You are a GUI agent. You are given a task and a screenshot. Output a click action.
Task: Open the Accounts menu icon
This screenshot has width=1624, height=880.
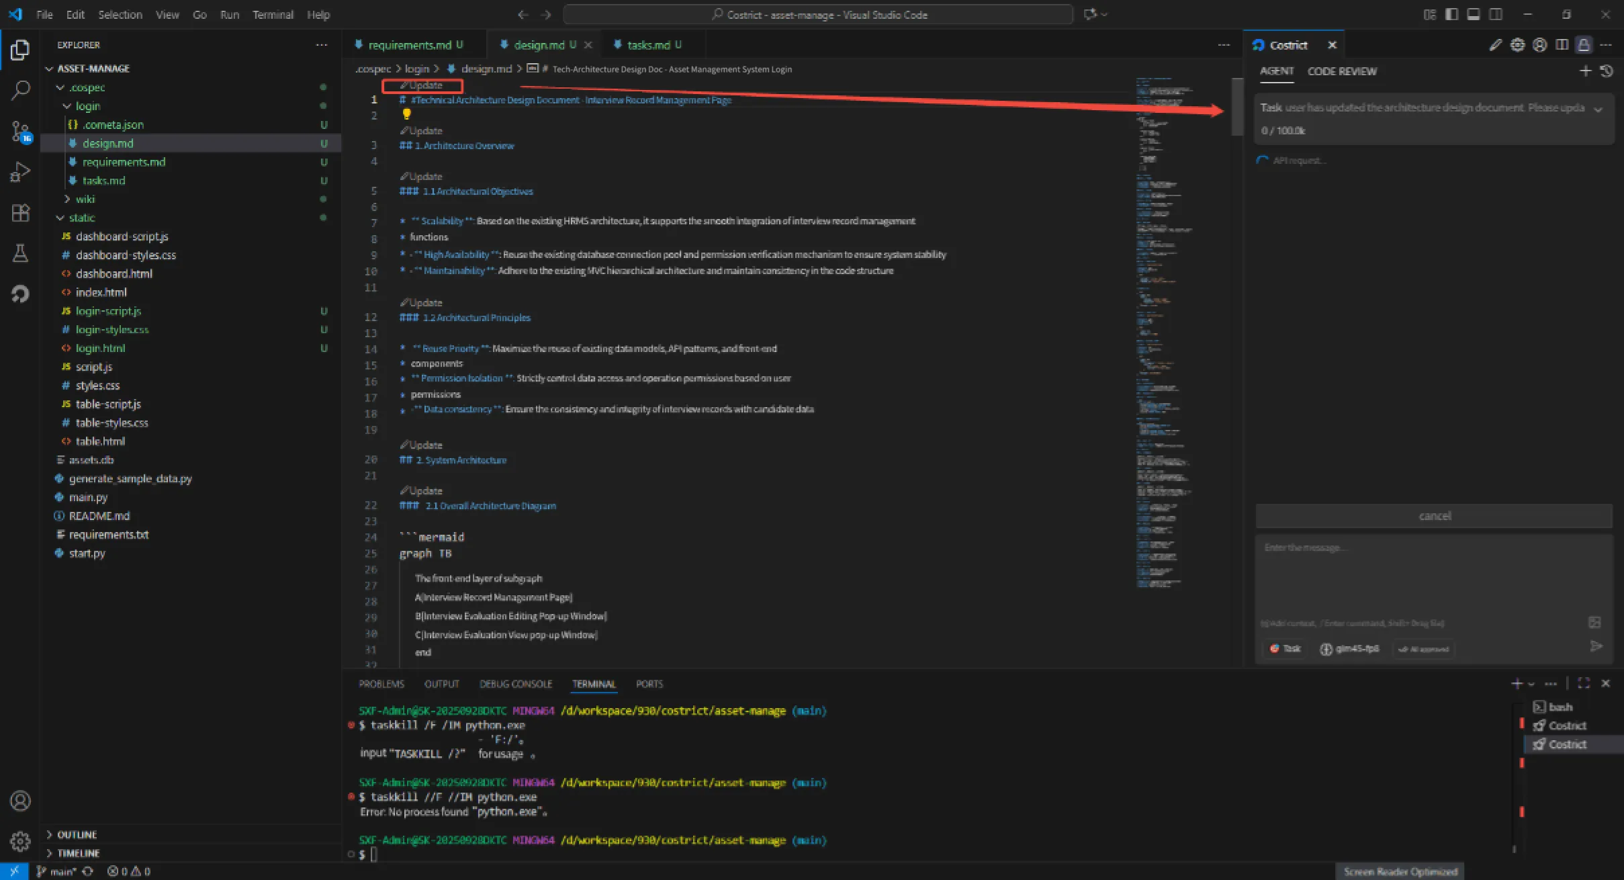pos(20,801)
